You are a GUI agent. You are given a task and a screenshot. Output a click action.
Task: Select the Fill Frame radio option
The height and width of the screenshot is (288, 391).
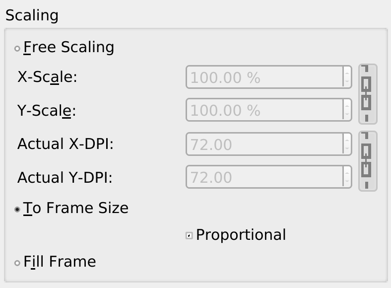[x=18, y=263]
